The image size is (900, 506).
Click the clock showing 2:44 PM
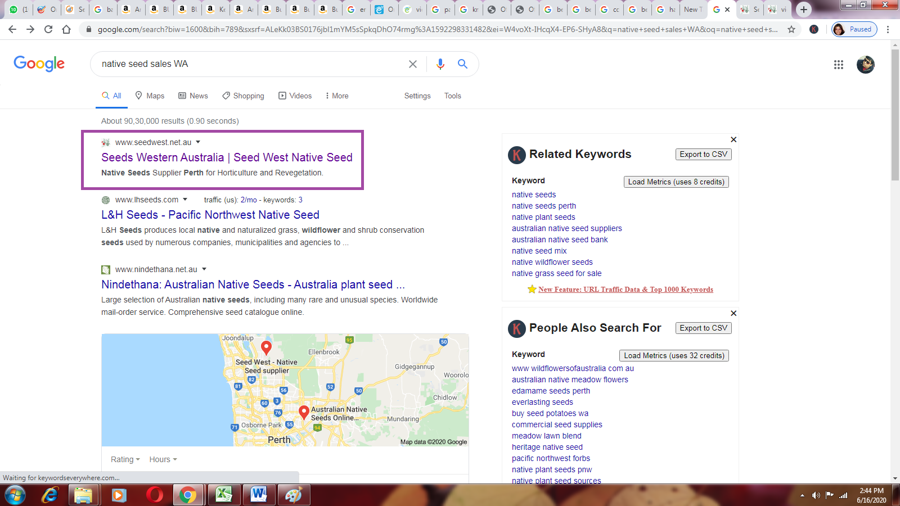[871, 491]
